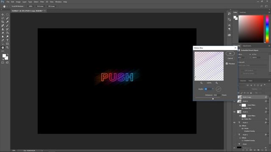Open the File menu
This screenshot has width=271, height=152.
(x=8, y=2)
